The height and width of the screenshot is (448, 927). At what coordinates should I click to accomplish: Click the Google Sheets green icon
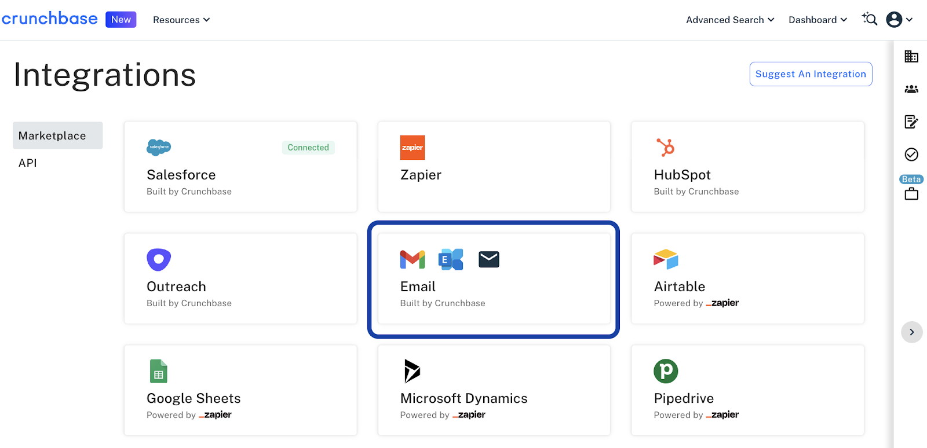point(159,371)
